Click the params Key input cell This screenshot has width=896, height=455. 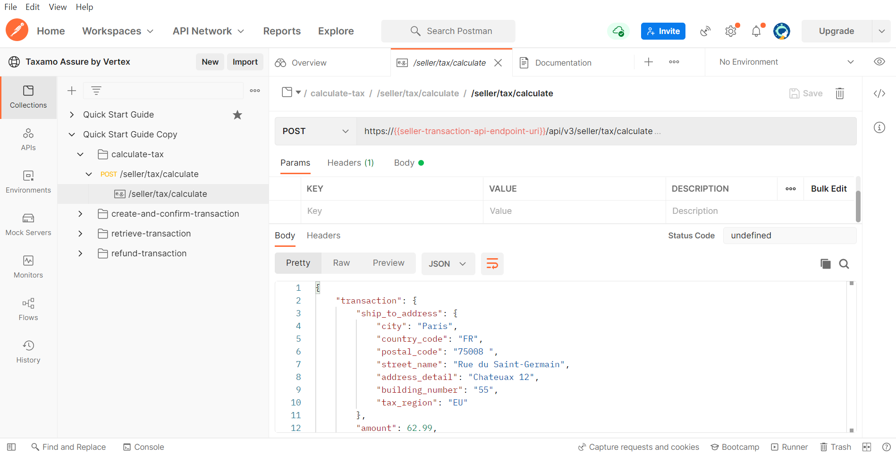pyautogui.click(x=392, y=211)
